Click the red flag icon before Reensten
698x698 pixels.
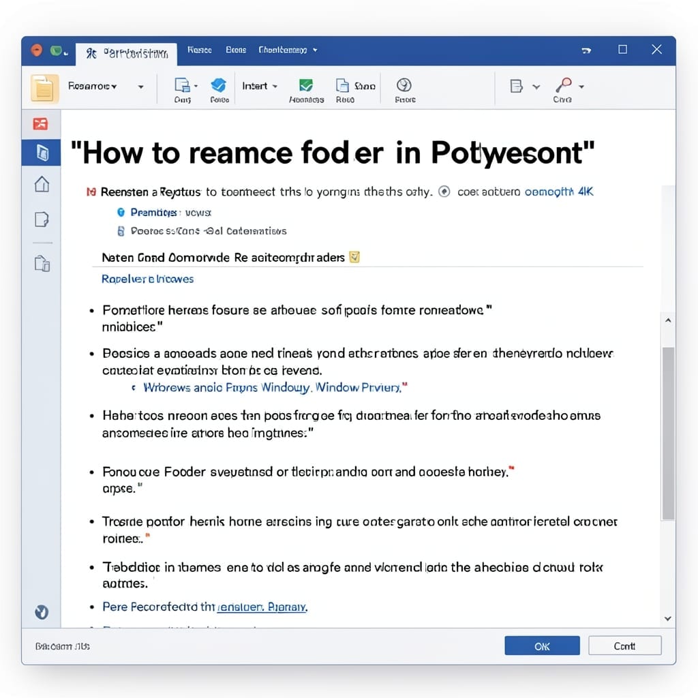(x=91, y=192)
